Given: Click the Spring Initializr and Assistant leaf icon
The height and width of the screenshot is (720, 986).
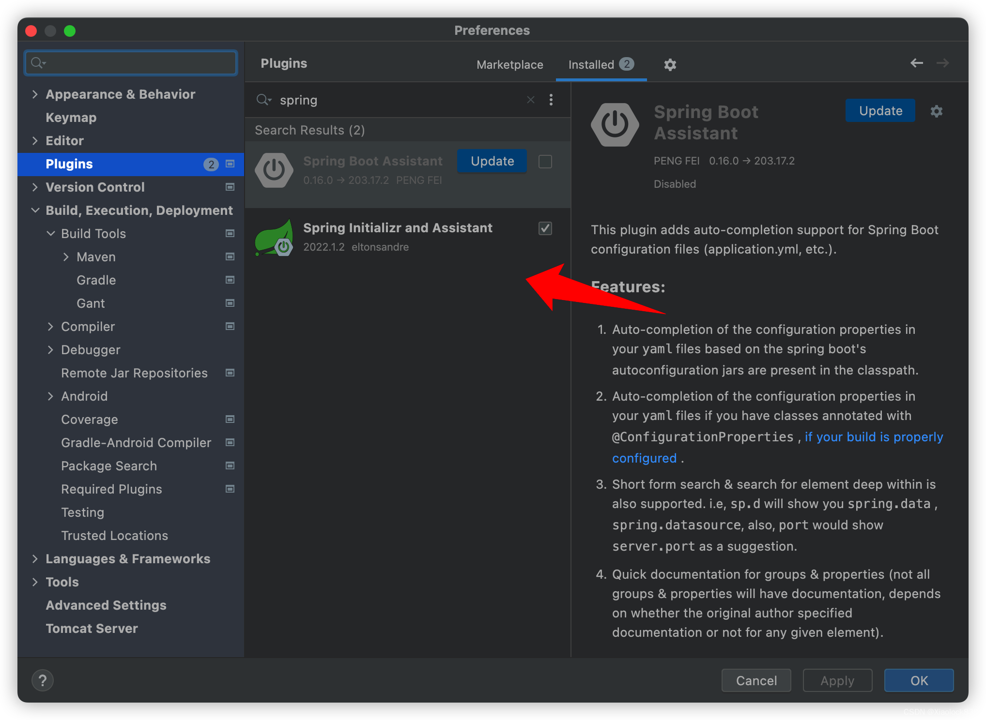Looking at the screenshot, I should click(x=274, y=237).
